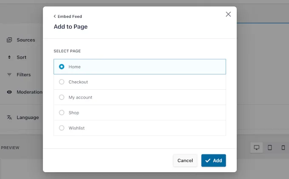This screenshot has height=179, width=289.
Task: Switch preview to mobile view
Action: click(283, 148)
